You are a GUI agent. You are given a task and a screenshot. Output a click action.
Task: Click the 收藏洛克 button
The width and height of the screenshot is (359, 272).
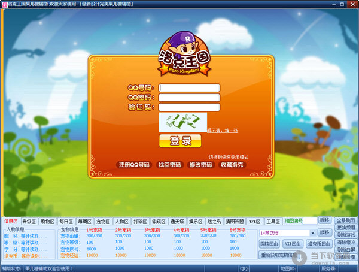coord(233,165)
